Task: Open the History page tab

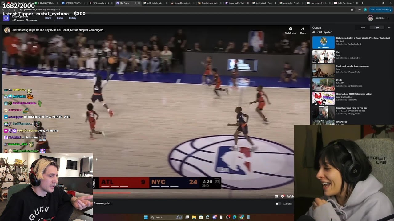Action: point(73,18)
